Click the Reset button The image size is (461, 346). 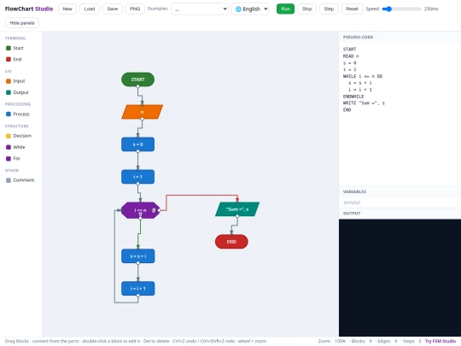click(x=352, y=9)
